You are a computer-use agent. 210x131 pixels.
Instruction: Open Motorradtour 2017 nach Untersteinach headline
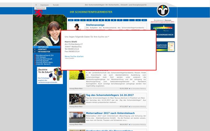(x=110, y=113)
